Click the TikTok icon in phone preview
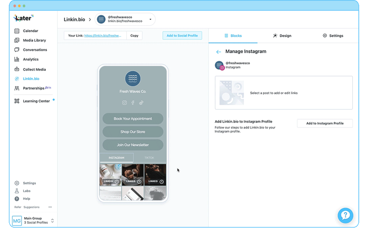 coord(141,103)
